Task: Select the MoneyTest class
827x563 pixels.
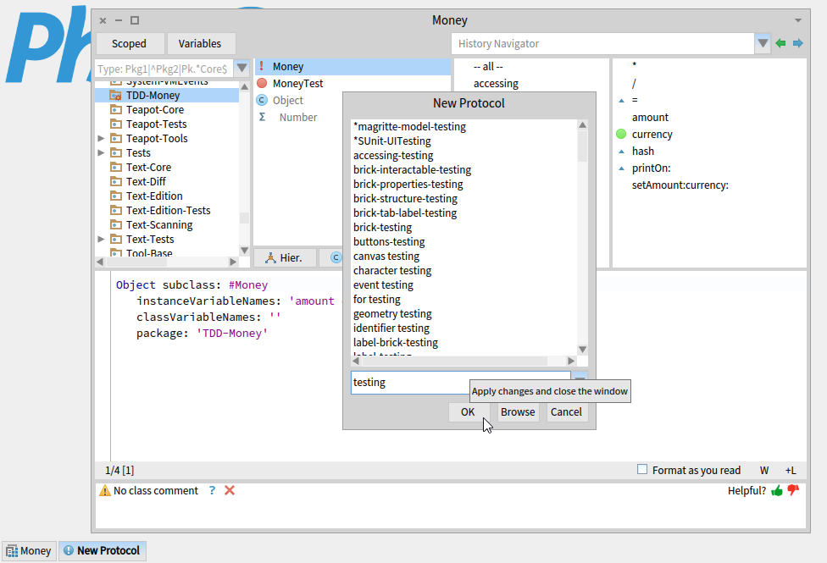Action: click(x=298, y=83)
